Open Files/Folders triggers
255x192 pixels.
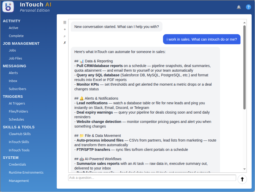tap(18, 112)
